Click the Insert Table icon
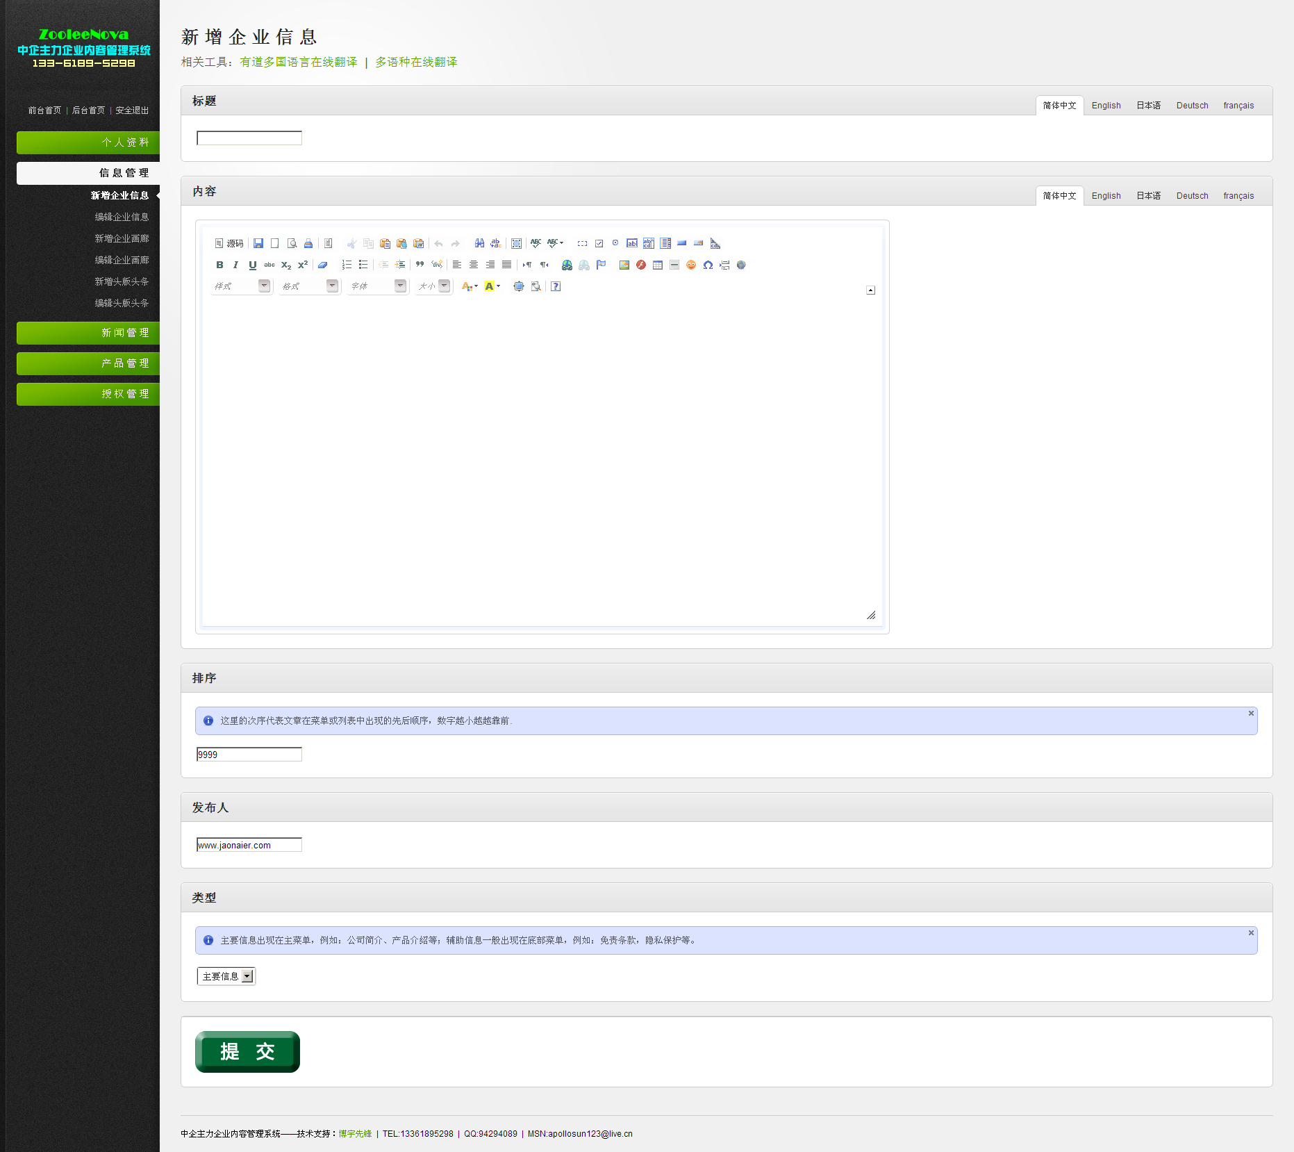1294x1152 pixels. [658, 265]
